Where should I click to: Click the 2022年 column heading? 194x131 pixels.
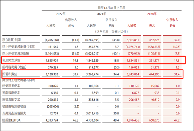[x=61, y=14]
